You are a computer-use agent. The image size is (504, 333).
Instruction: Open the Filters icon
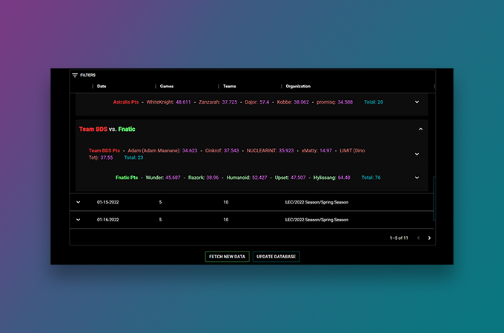(x=75, y=75)
